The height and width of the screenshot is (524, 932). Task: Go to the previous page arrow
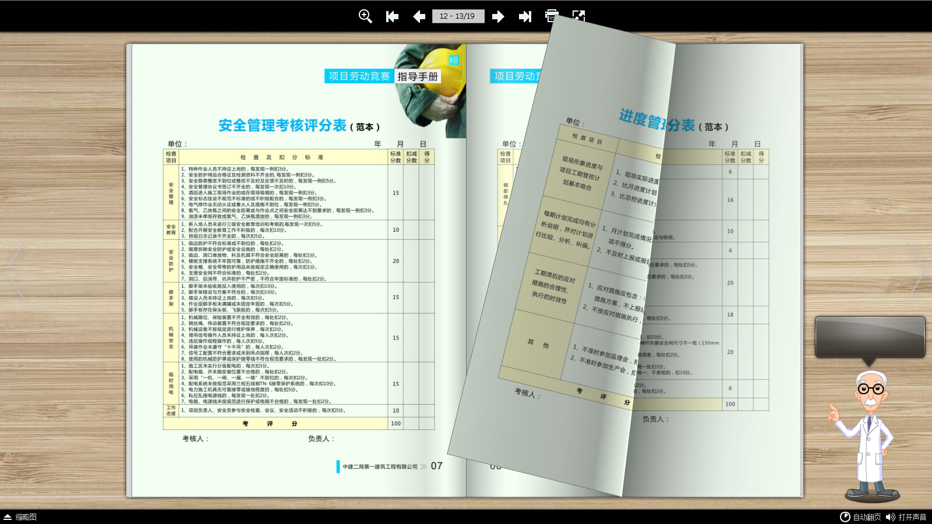[419, 16]
